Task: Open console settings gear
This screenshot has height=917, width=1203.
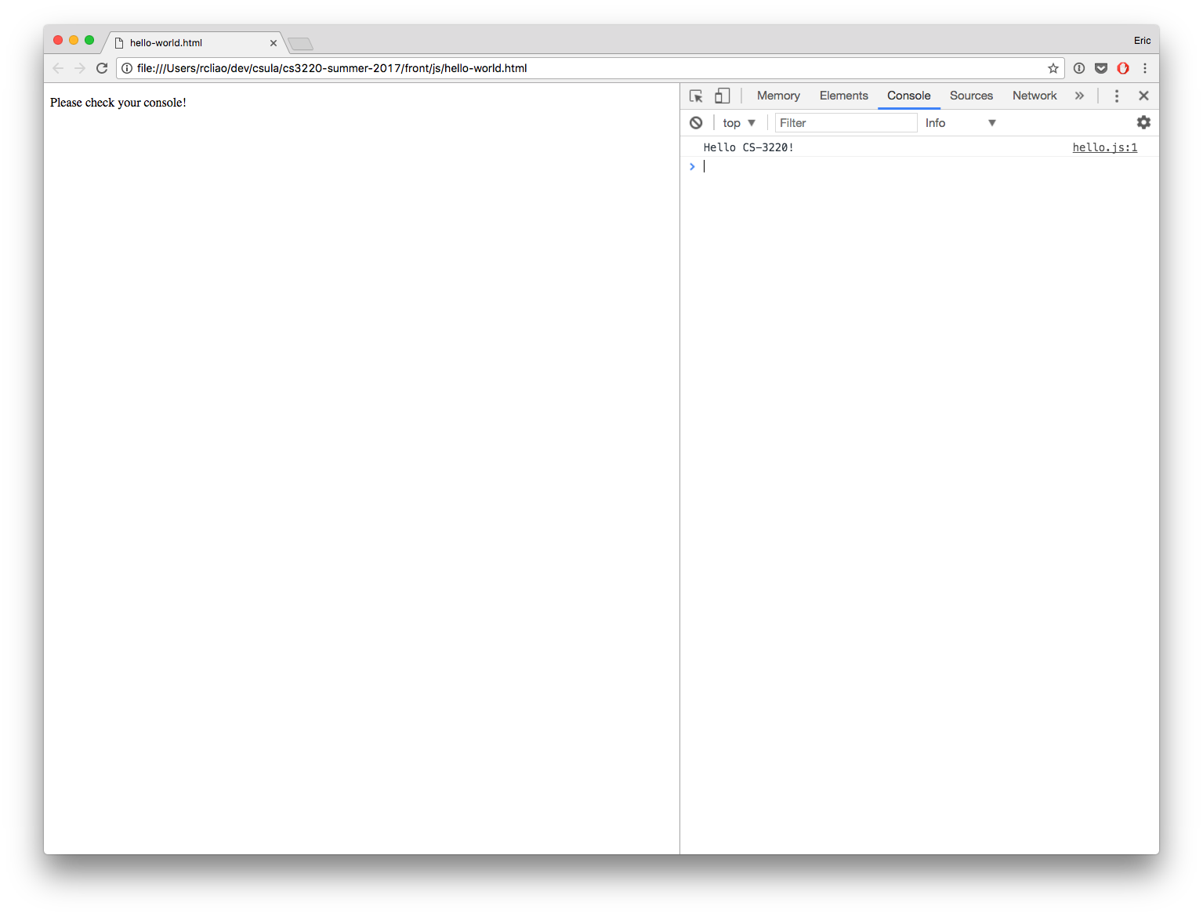Action: pyautogui.click(x=1143, y=122)
